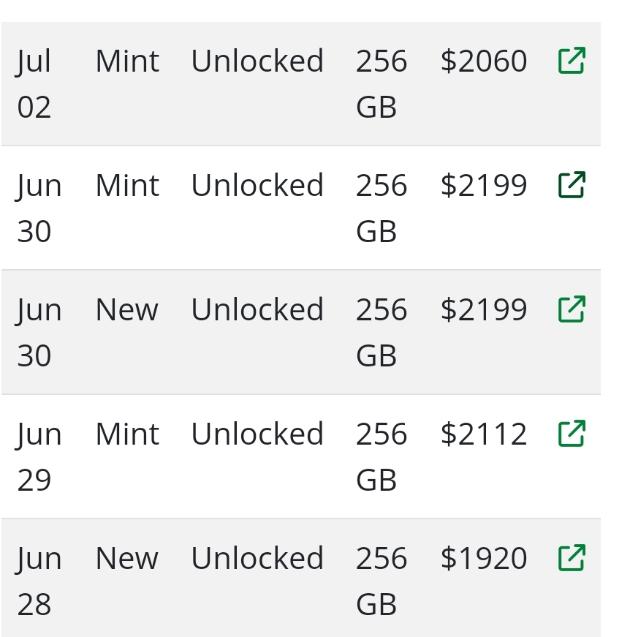This screenshot has height=637, width=630.
Task: Click $2199 price in the New row
Action: point(483,310)
